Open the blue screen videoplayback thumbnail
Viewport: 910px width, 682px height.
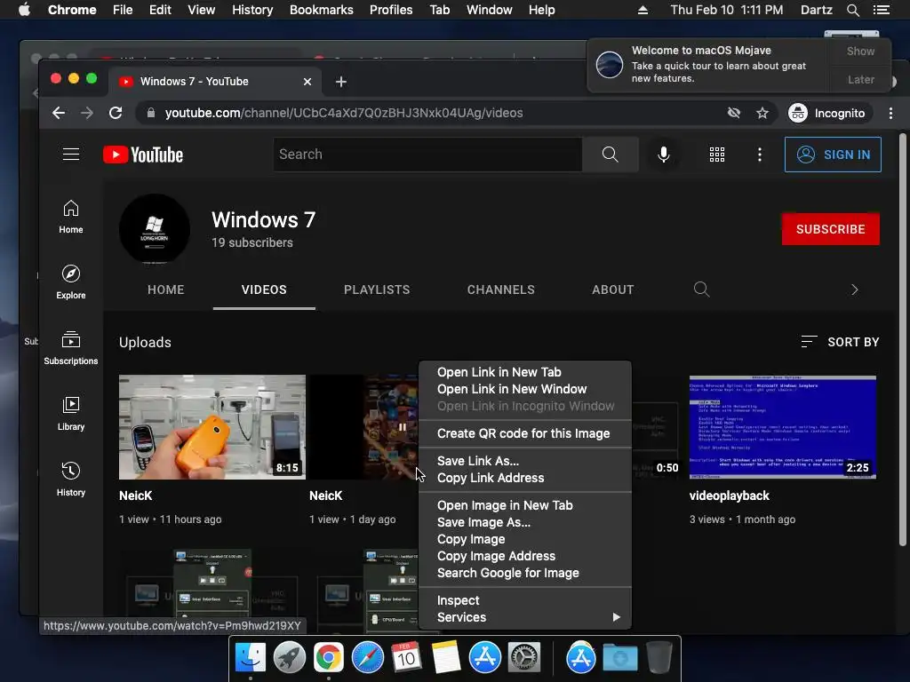click(783, 427)
